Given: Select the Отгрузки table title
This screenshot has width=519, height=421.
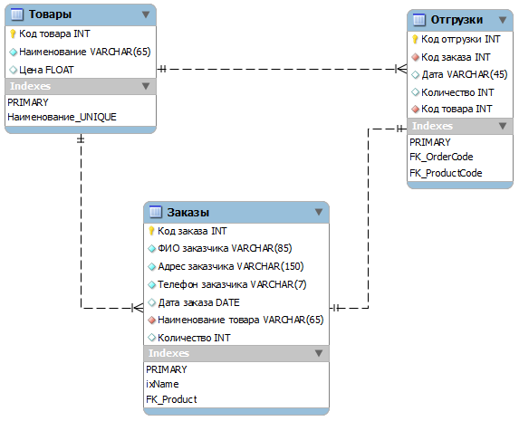Looking at the screenshot, I should (457, 20).
